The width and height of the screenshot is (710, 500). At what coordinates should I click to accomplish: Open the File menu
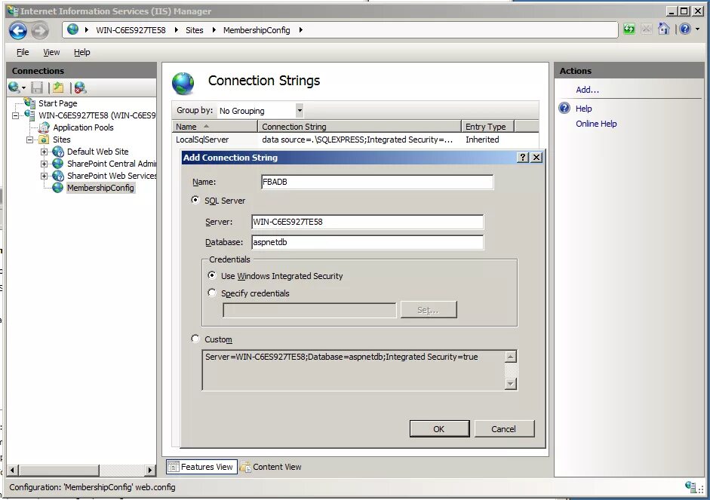tap(23, 52)
